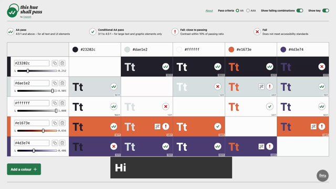Click 'Tt' sample on #e1673e row, #23202c column
Screen dimensions: 336x189
click(x=78, y=127)
